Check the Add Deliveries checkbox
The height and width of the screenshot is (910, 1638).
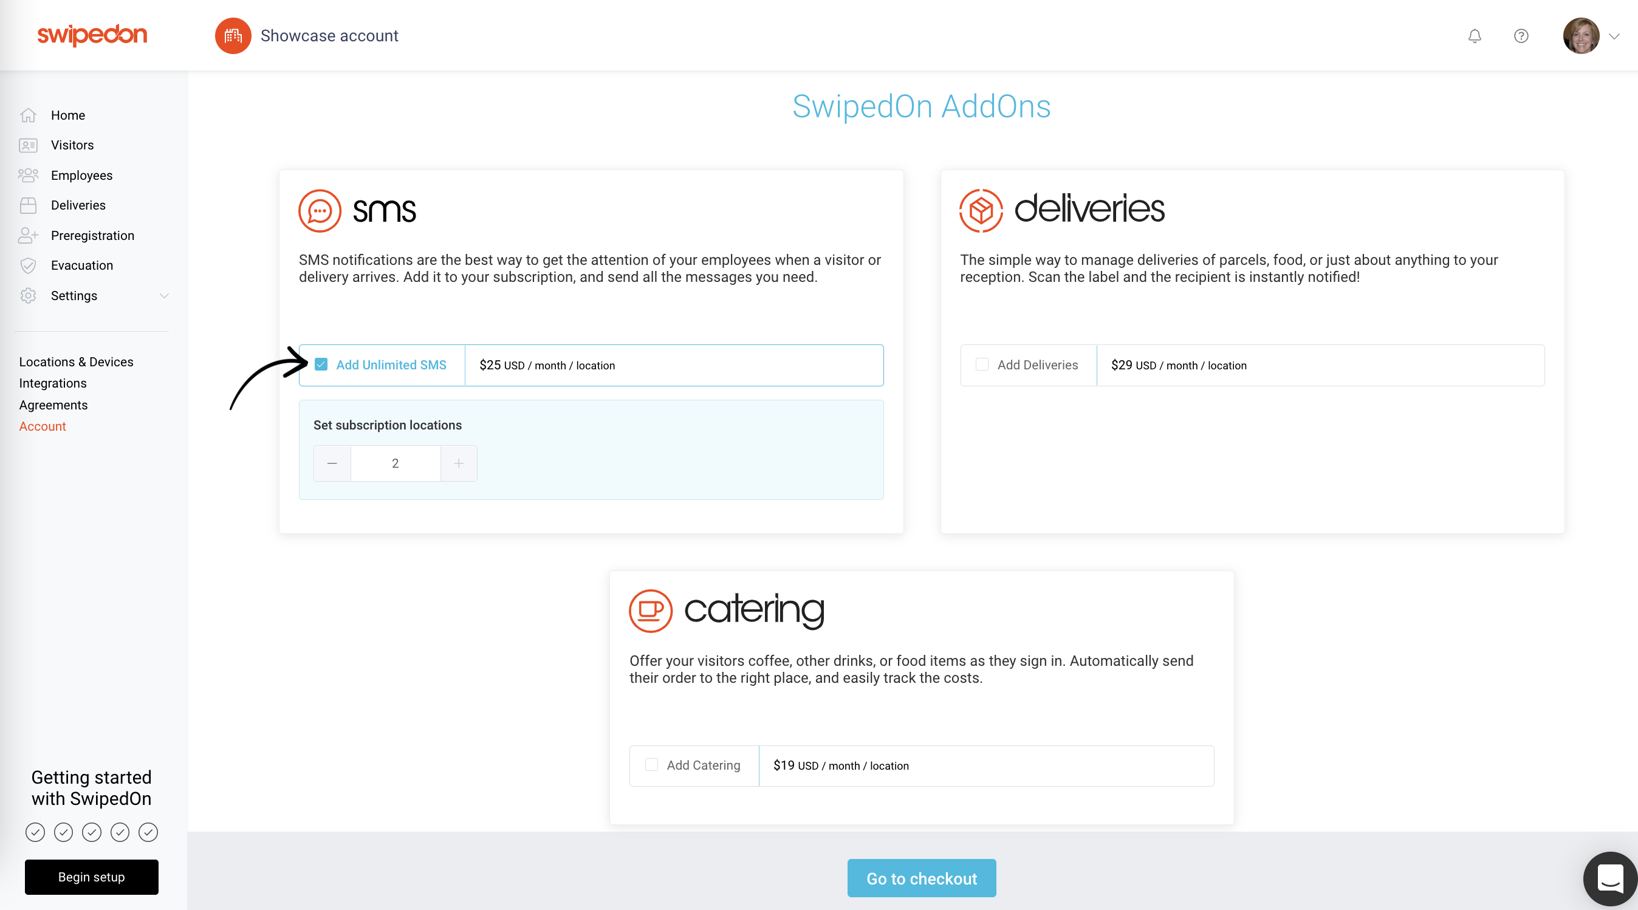click(x=982, y=364)
